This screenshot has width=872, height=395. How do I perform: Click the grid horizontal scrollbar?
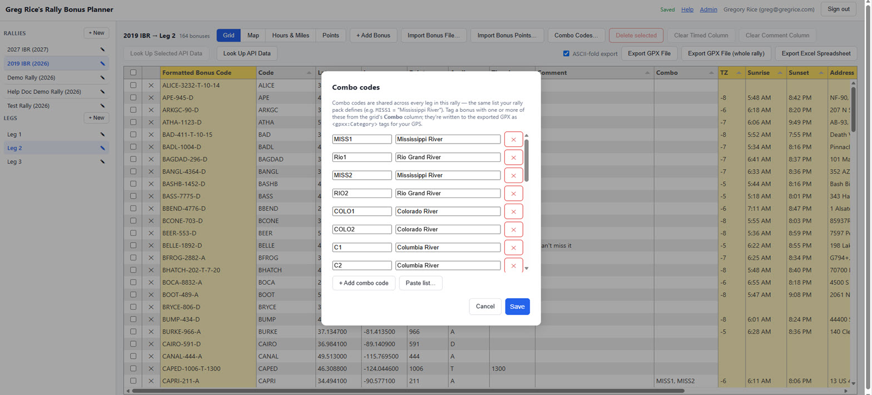tap(408, 391)
